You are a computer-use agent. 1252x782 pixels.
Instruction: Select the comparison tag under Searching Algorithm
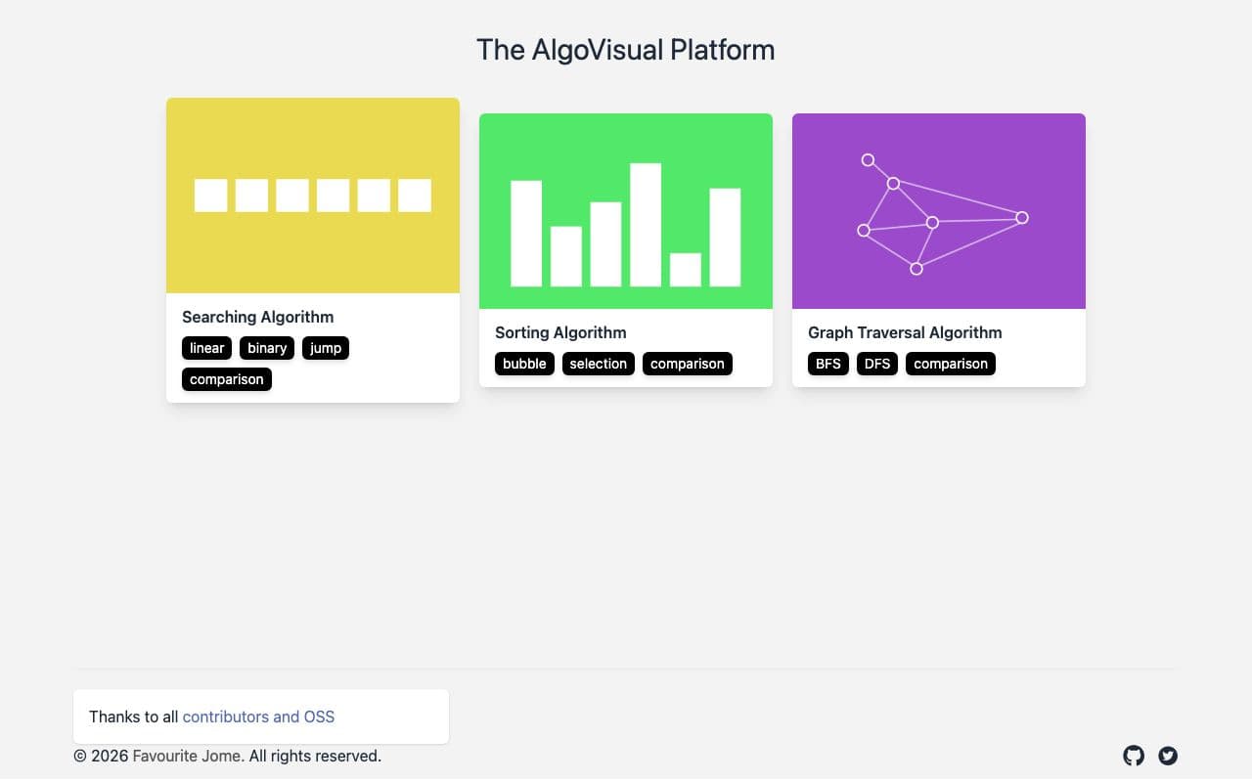(x=227, y=379)
